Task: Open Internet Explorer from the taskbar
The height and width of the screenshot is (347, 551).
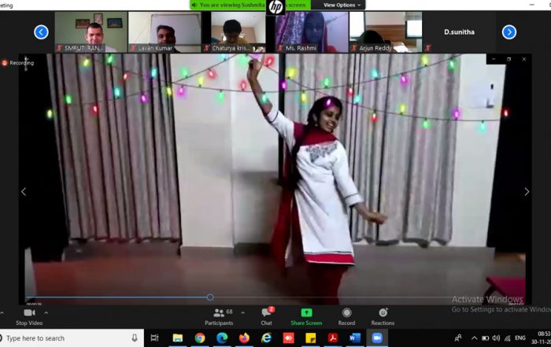Action: coord(266,338)
